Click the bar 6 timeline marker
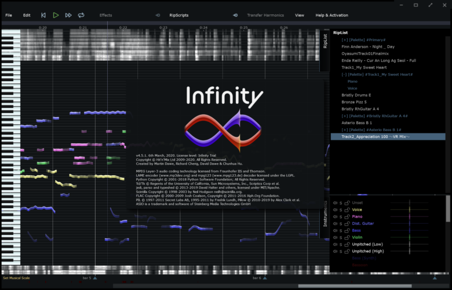452x290 pixels. pyautogui.click(x=265, y=278)
